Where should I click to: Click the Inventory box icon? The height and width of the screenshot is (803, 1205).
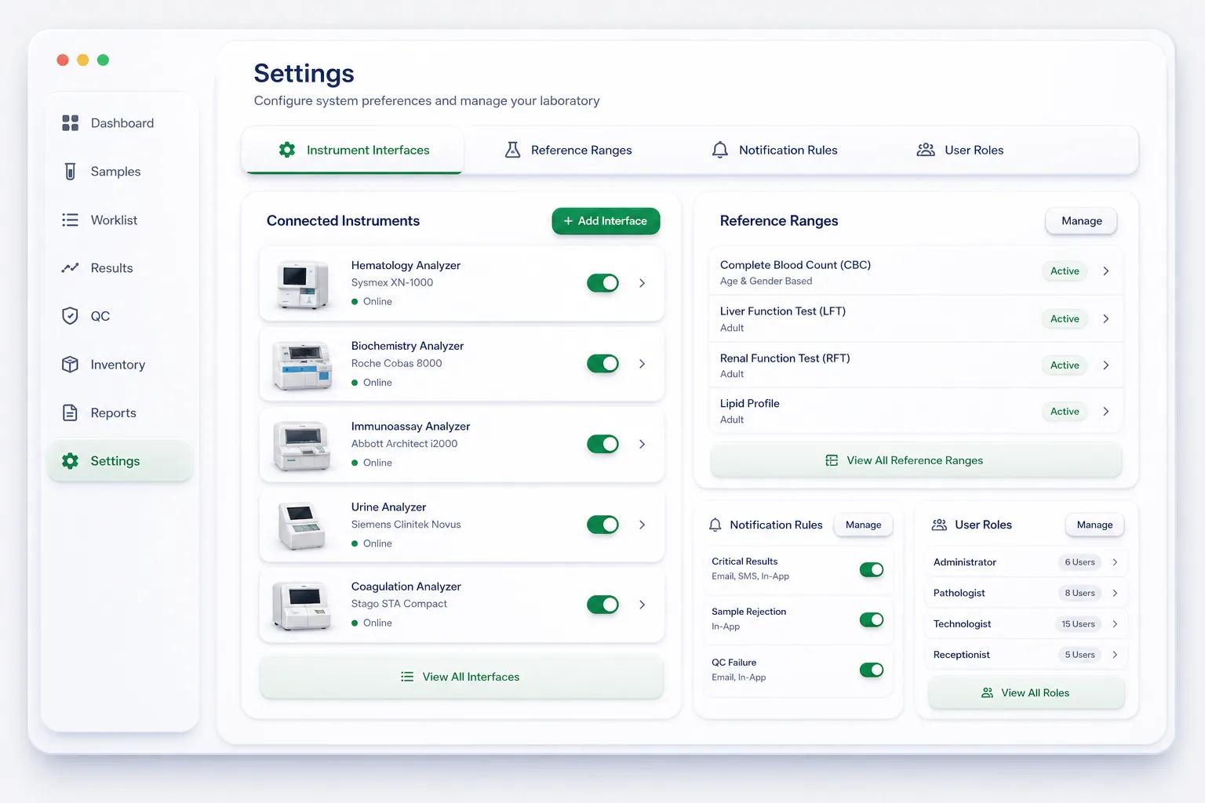click(x=70, y=365)
